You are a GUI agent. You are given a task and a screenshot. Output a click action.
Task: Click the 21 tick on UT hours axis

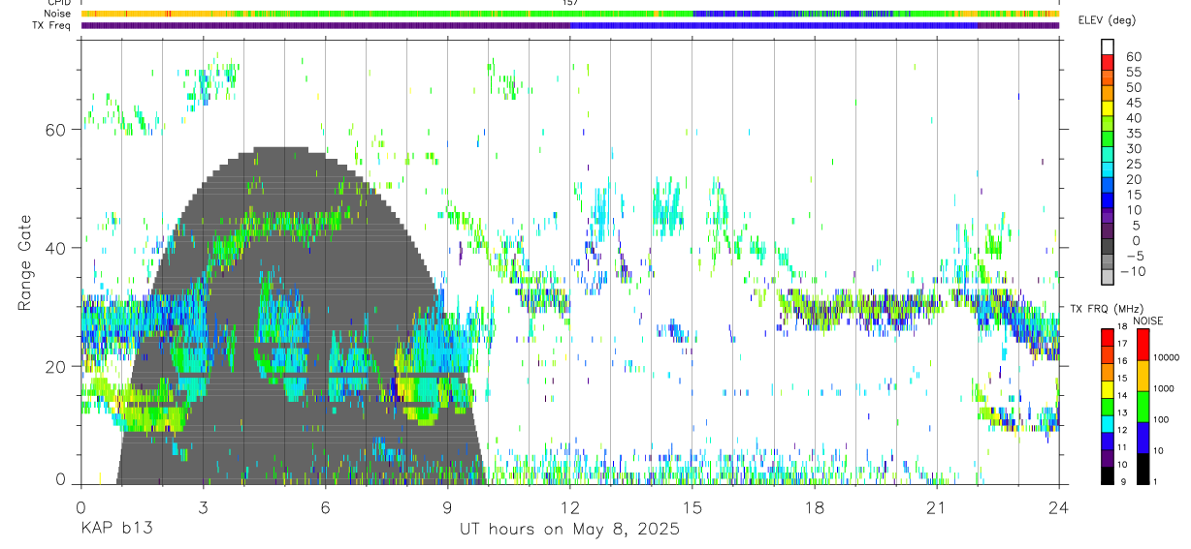[936, 507]
